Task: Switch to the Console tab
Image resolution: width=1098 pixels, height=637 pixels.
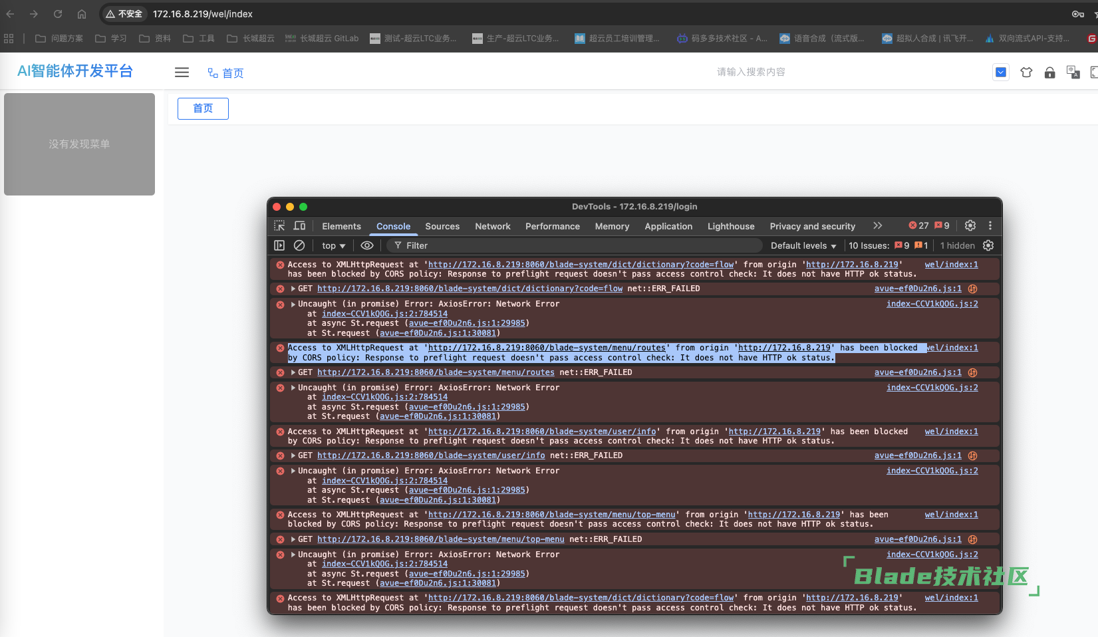Action: pos(393,226)
